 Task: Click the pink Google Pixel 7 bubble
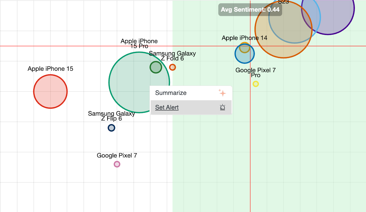[117, 164]
